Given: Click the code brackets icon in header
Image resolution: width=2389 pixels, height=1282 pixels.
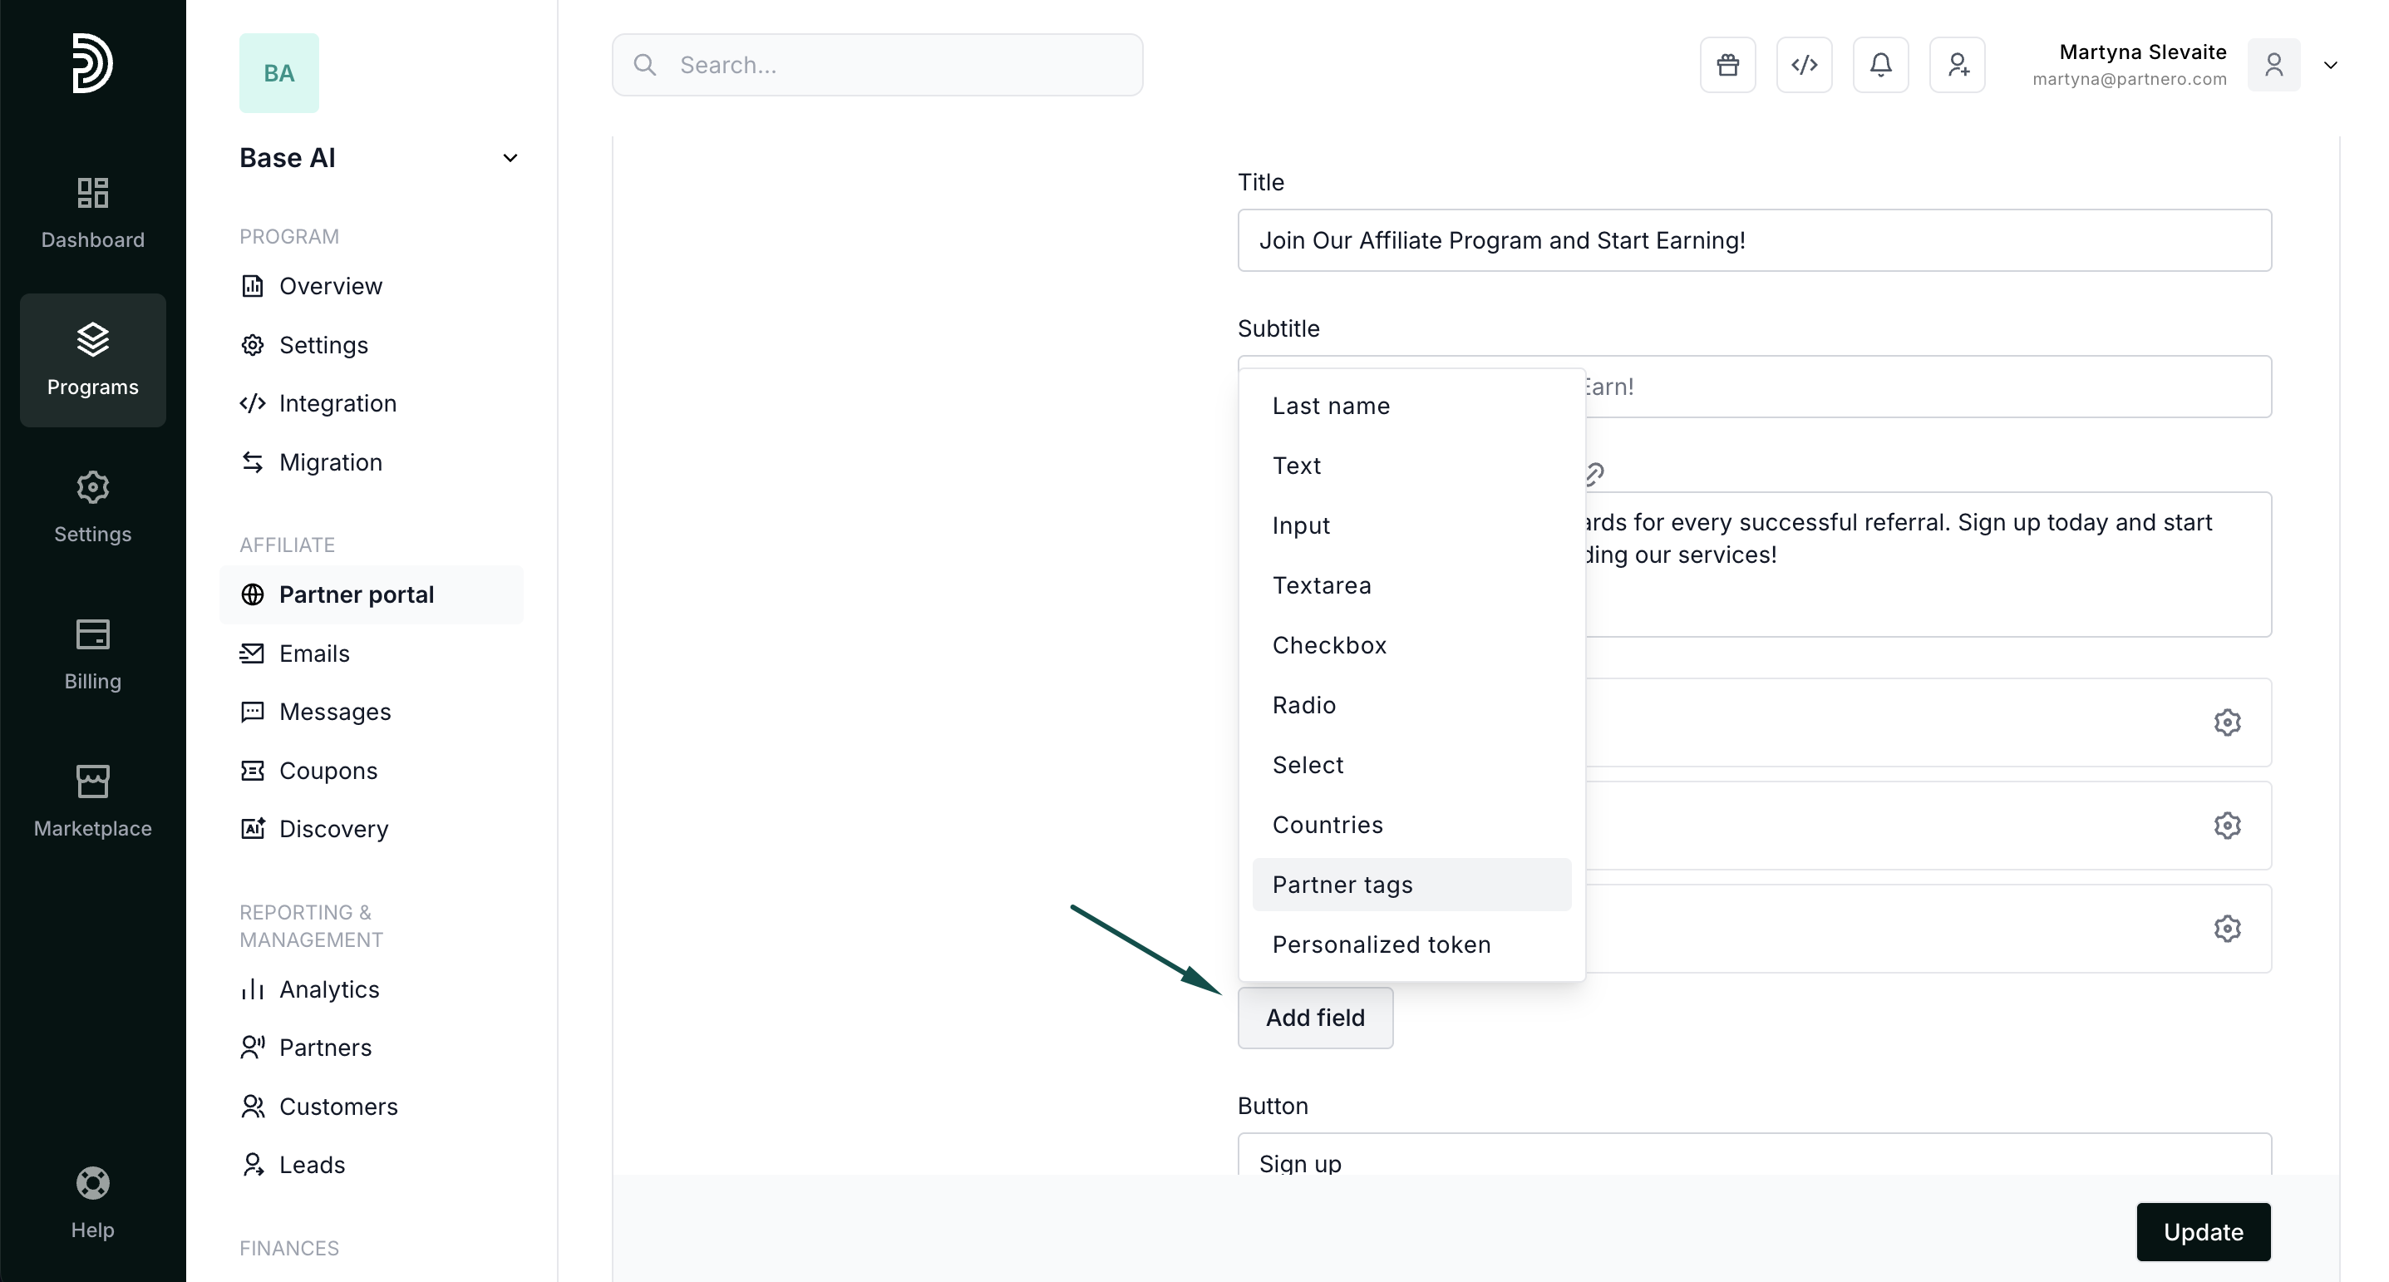Looking at the screenshot, I should click(1804, 65).
